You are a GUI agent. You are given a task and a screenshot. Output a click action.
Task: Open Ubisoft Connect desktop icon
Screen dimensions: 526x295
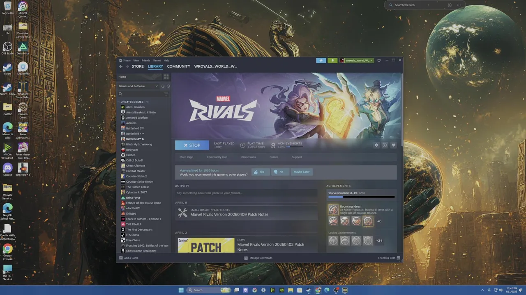coord(23,6)
